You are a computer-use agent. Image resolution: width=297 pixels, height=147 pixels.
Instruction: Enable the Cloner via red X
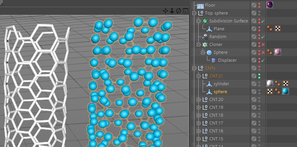pos(263,45)
